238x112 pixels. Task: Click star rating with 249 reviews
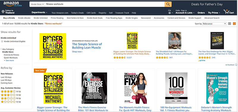(x=205, y=57)
